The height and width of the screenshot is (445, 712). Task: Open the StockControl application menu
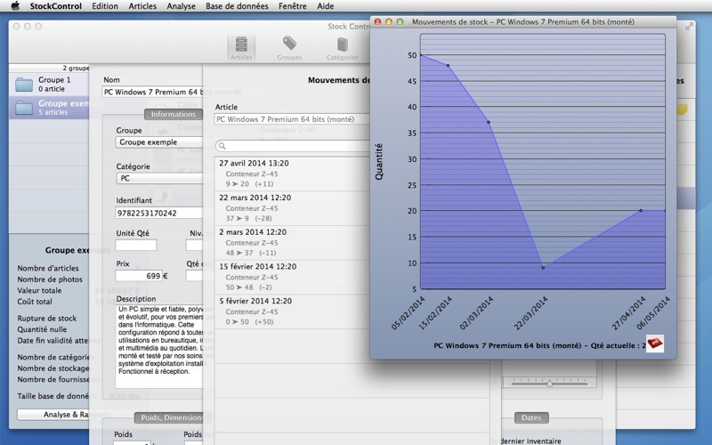[55, 6]
